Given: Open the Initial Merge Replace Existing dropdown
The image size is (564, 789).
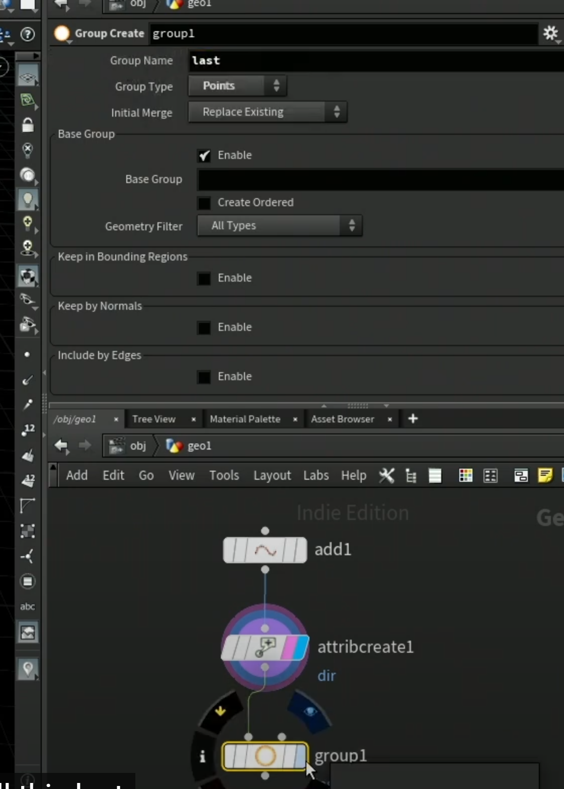Looking at the screenshot, I should click(268, 112).
